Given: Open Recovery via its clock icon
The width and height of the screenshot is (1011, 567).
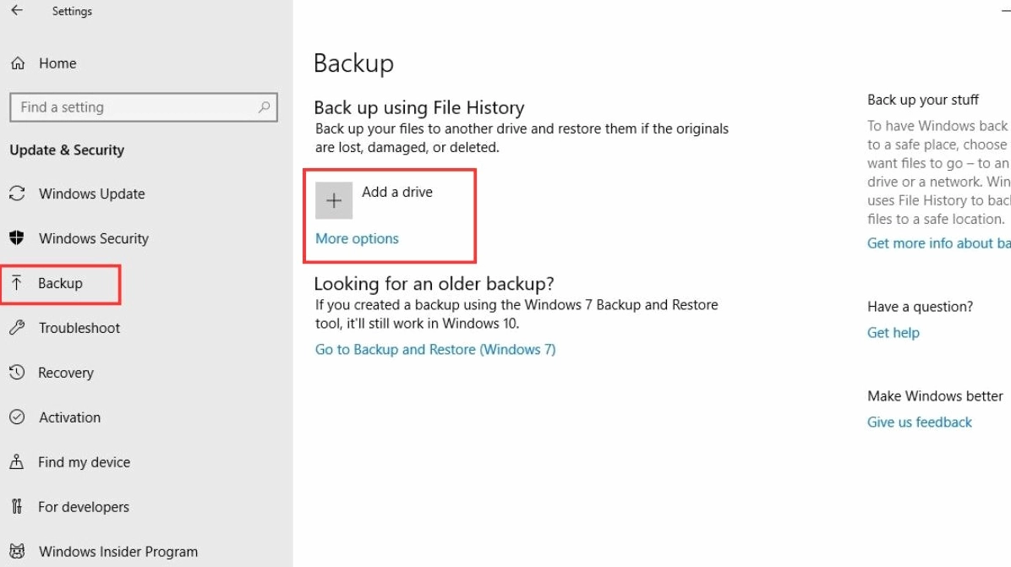Looking at the screenshot, I should 18,373.
